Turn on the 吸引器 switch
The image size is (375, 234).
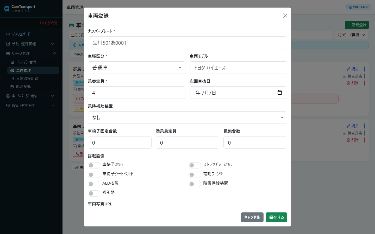tap(94, 193)
